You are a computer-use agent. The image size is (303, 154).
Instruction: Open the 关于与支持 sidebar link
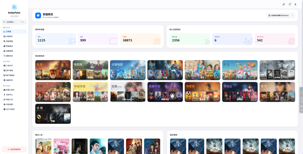click(x=10, y=109)
